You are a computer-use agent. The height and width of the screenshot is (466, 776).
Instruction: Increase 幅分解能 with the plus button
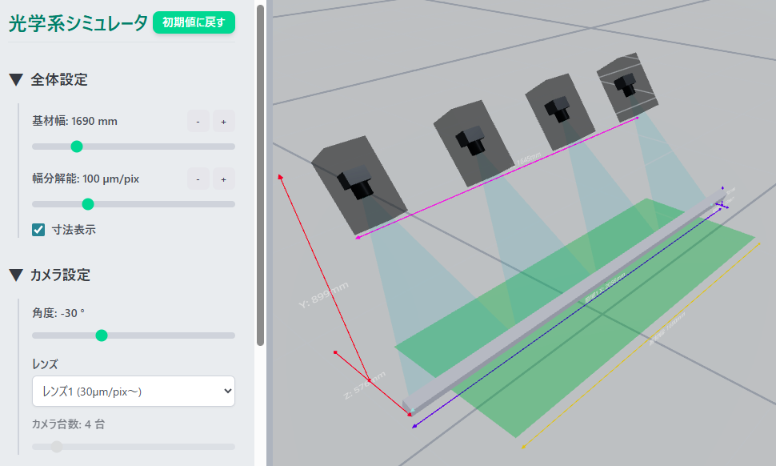pyautogui.click(x=223, y=179)
